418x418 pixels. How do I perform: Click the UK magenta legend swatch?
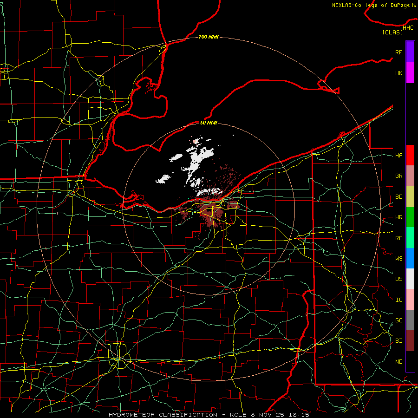click(410, 73)
